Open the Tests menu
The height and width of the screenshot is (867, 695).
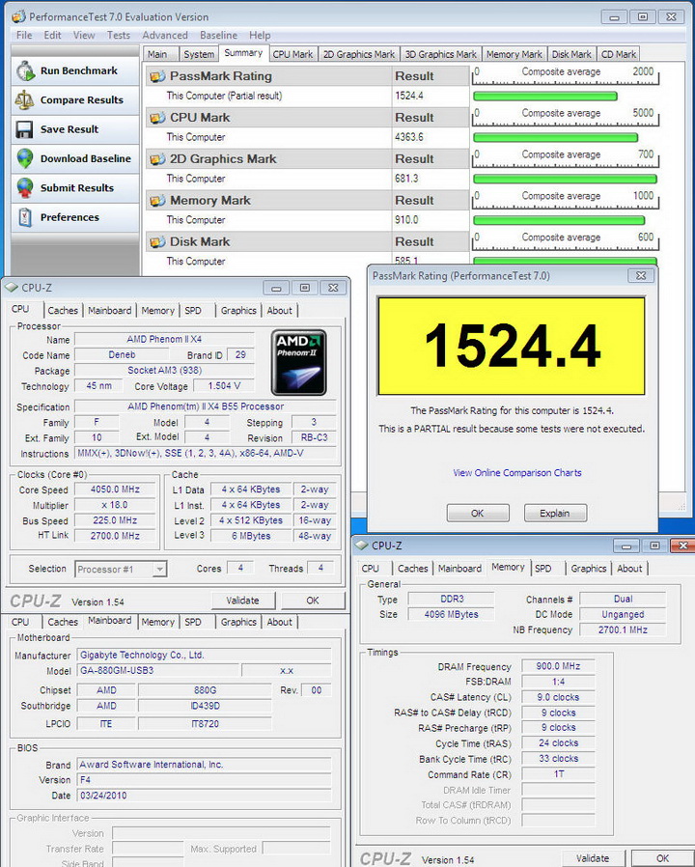pyautogui.click(x=119, y=35)
